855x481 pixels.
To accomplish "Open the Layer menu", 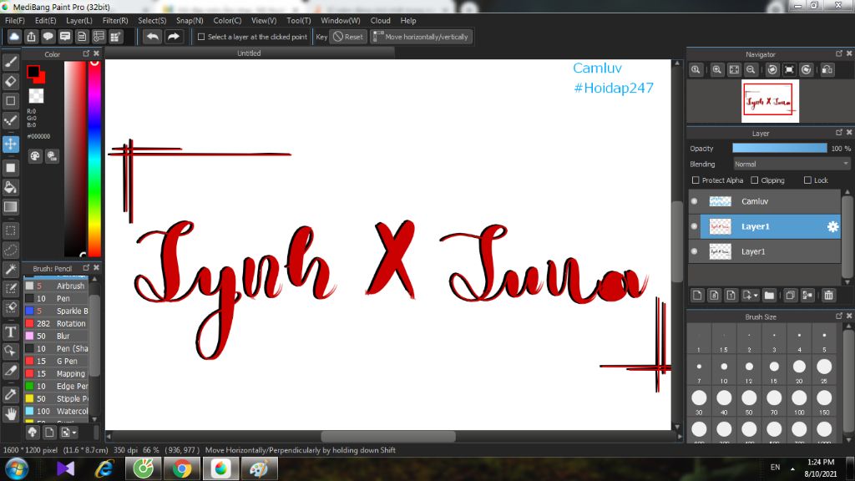I will 79,20.
